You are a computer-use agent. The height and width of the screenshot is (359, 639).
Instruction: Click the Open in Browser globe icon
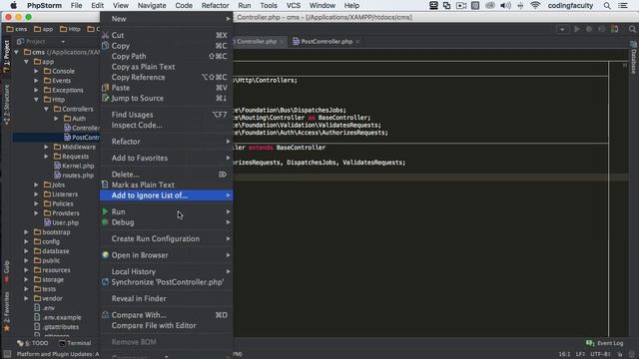(105, 255)
